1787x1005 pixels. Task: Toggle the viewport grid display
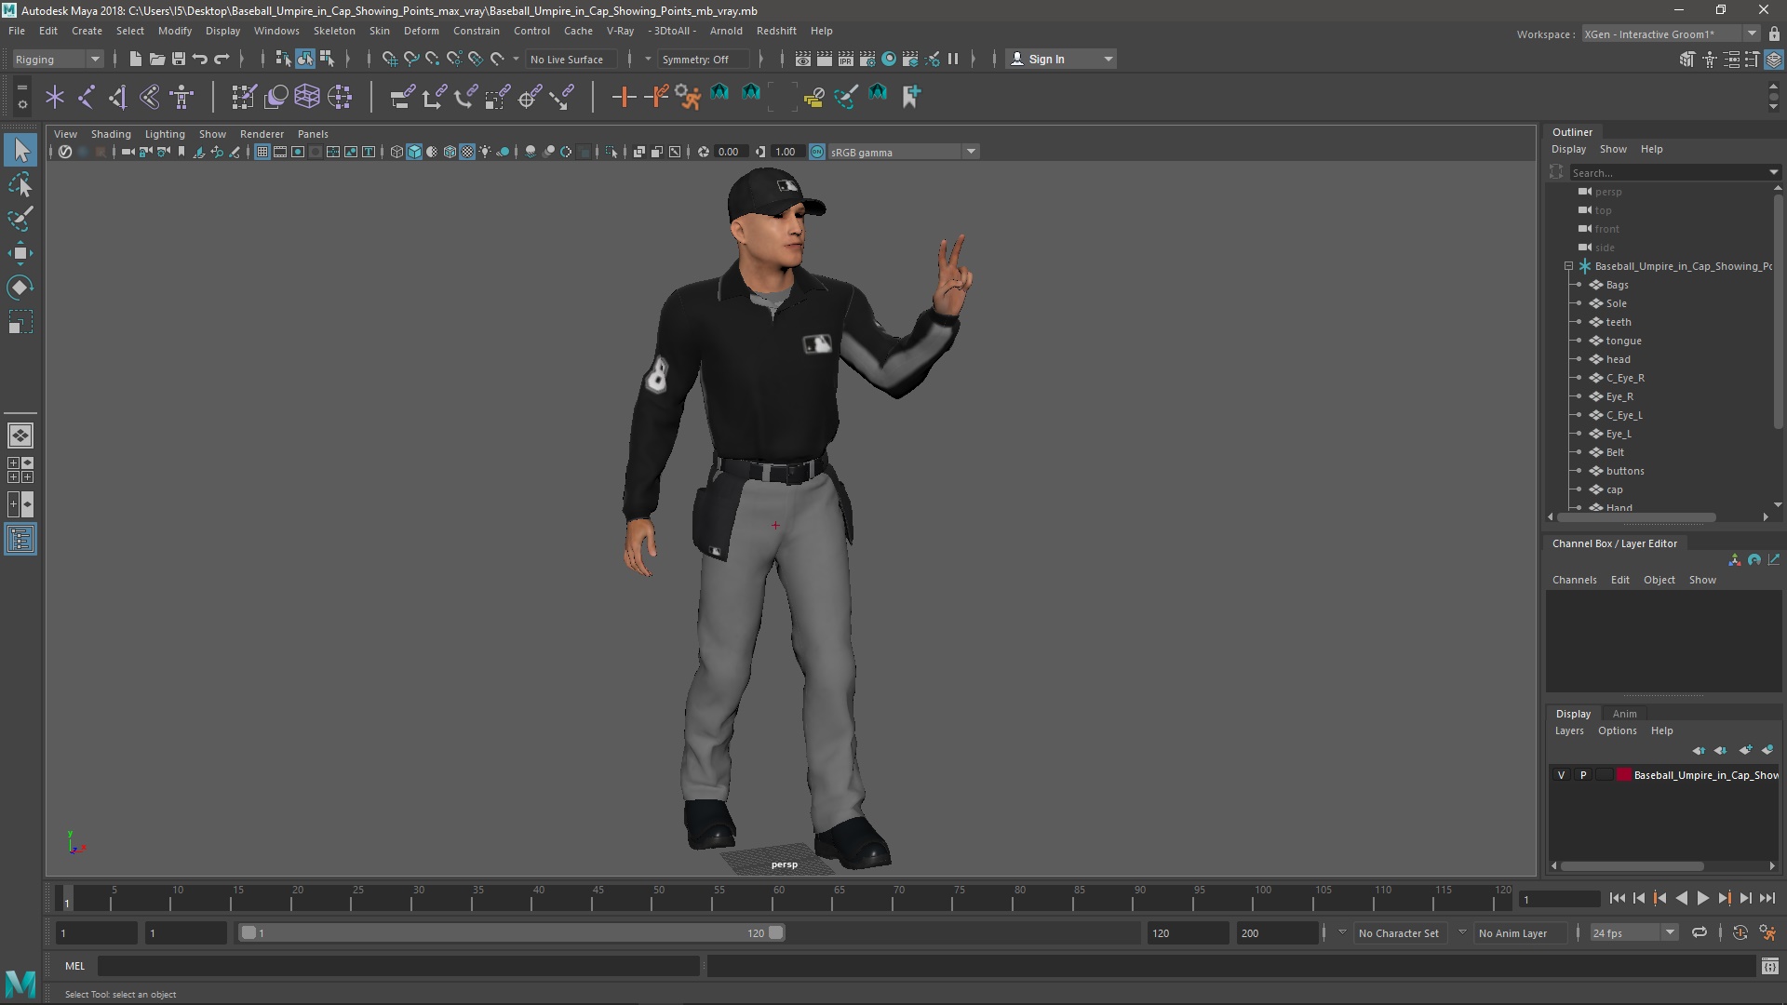coord(262,152)
